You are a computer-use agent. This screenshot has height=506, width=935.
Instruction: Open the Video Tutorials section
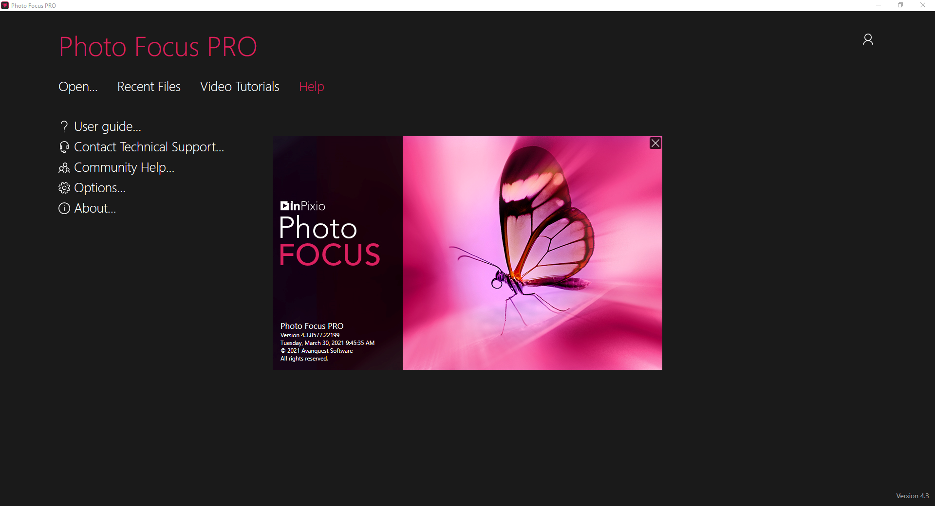coord(239,87)
